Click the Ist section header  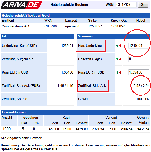(37, 36)
